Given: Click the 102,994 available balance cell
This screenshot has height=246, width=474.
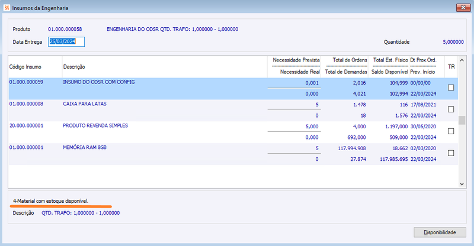Looking at the screenshot, I should tap(398, 94).
